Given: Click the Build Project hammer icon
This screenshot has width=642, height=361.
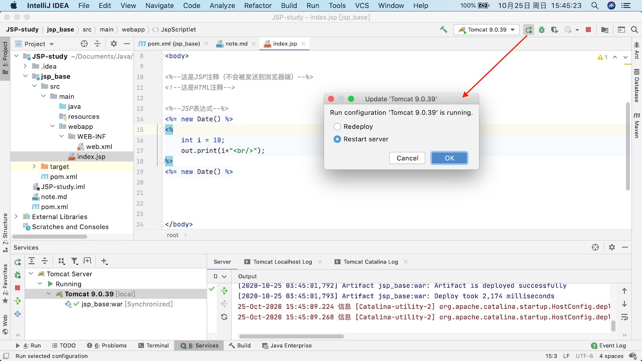Looking at the screenshot, I should [443, 30].
